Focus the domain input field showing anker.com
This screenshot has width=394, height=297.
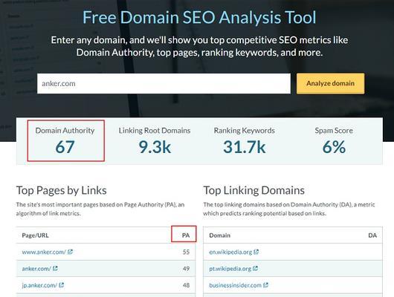tap(164, 84)
